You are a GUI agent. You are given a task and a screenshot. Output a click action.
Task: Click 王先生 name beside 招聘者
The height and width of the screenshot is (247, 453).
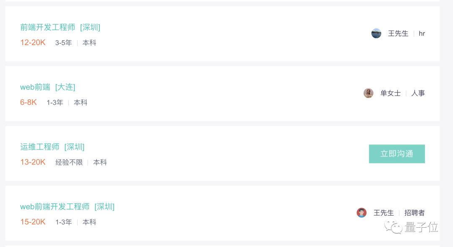[383, 213]
